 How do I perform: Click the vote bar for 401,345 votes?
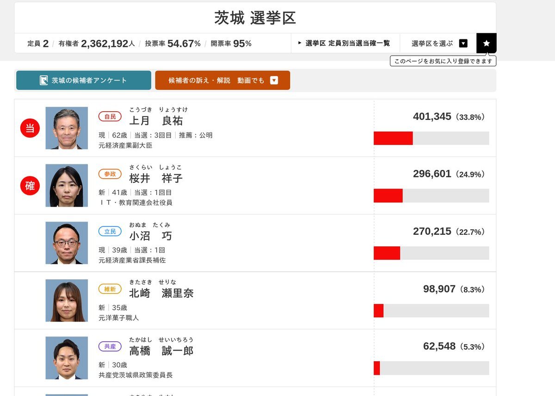(432, 138)
